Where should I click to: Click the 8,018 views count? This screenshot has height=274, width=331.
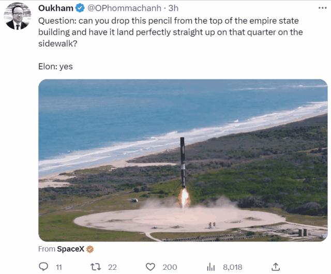click(233, 267)
